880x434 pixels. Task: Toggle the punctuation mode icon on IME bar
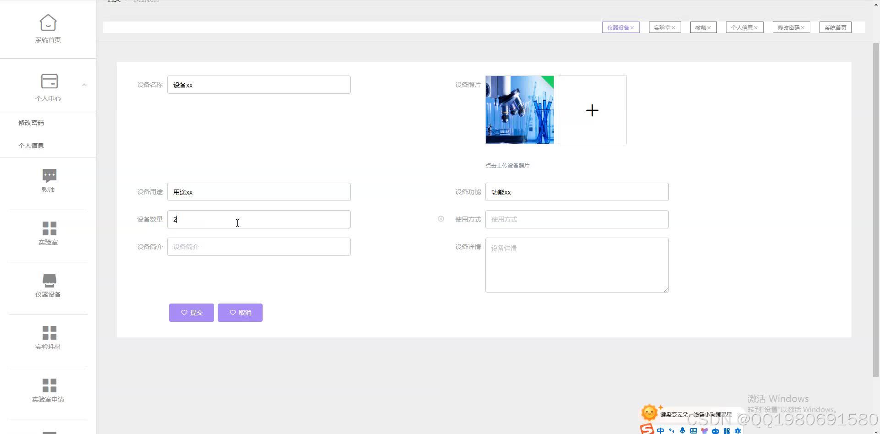(x=671, y=430)
